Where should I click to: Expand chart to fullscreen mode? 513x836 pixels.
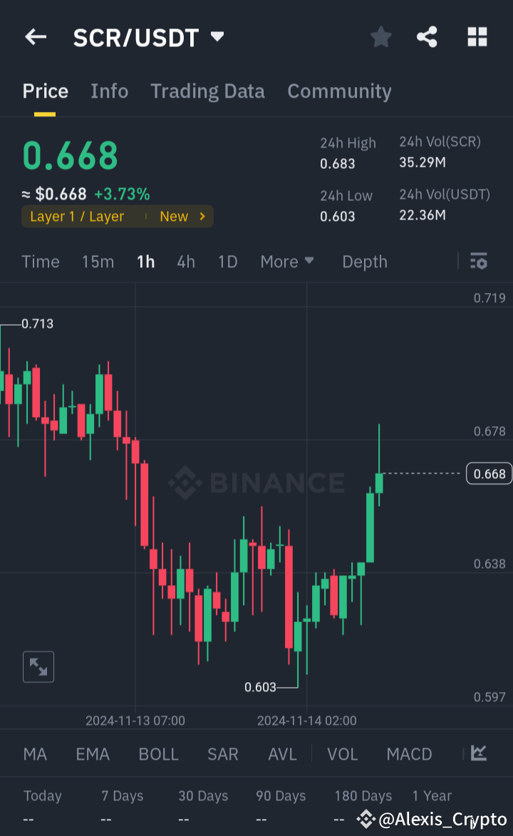click(x=38, y=666)
